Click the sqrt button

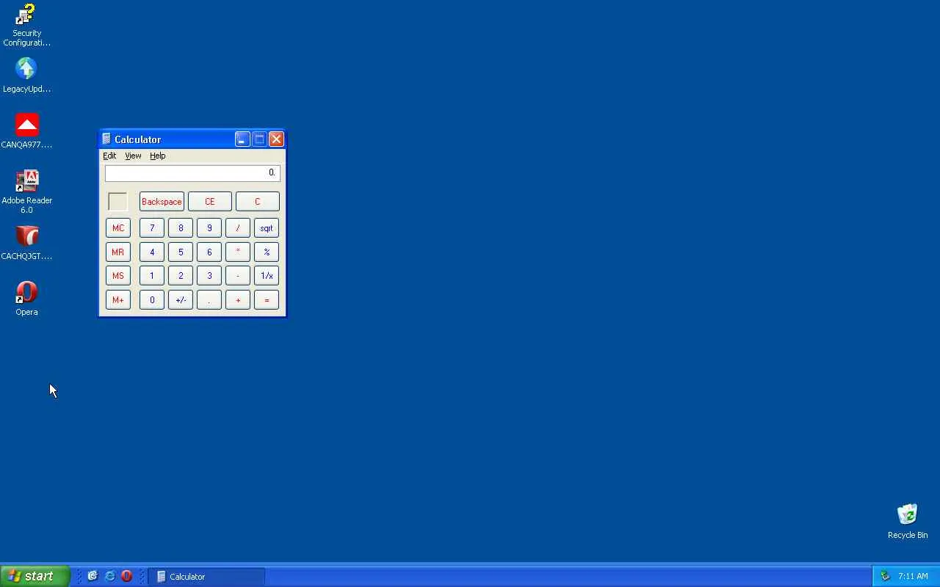(267, 227)
